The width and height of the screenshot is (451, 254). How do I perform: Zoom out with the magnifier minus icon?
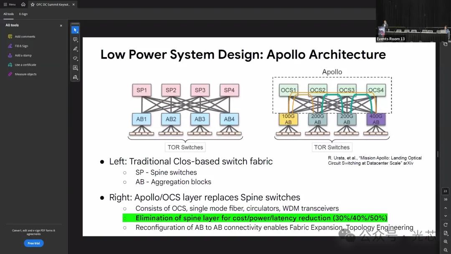tap(446, 250)
